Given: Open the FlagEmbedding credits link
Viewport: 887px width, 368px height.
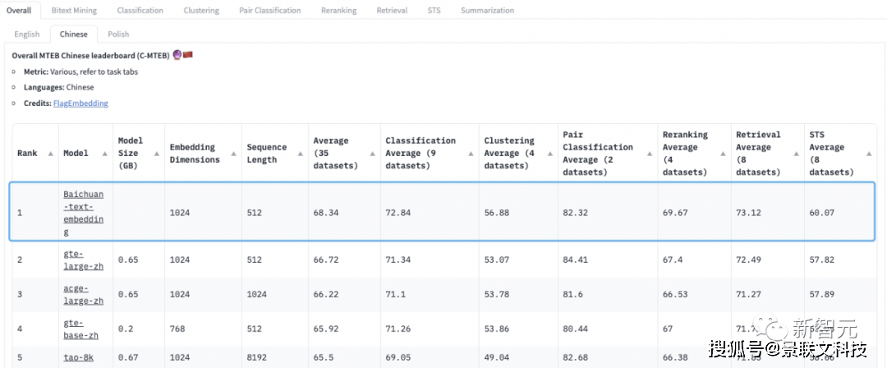Looking at the screenshot, I should click(x=80, y=103).
